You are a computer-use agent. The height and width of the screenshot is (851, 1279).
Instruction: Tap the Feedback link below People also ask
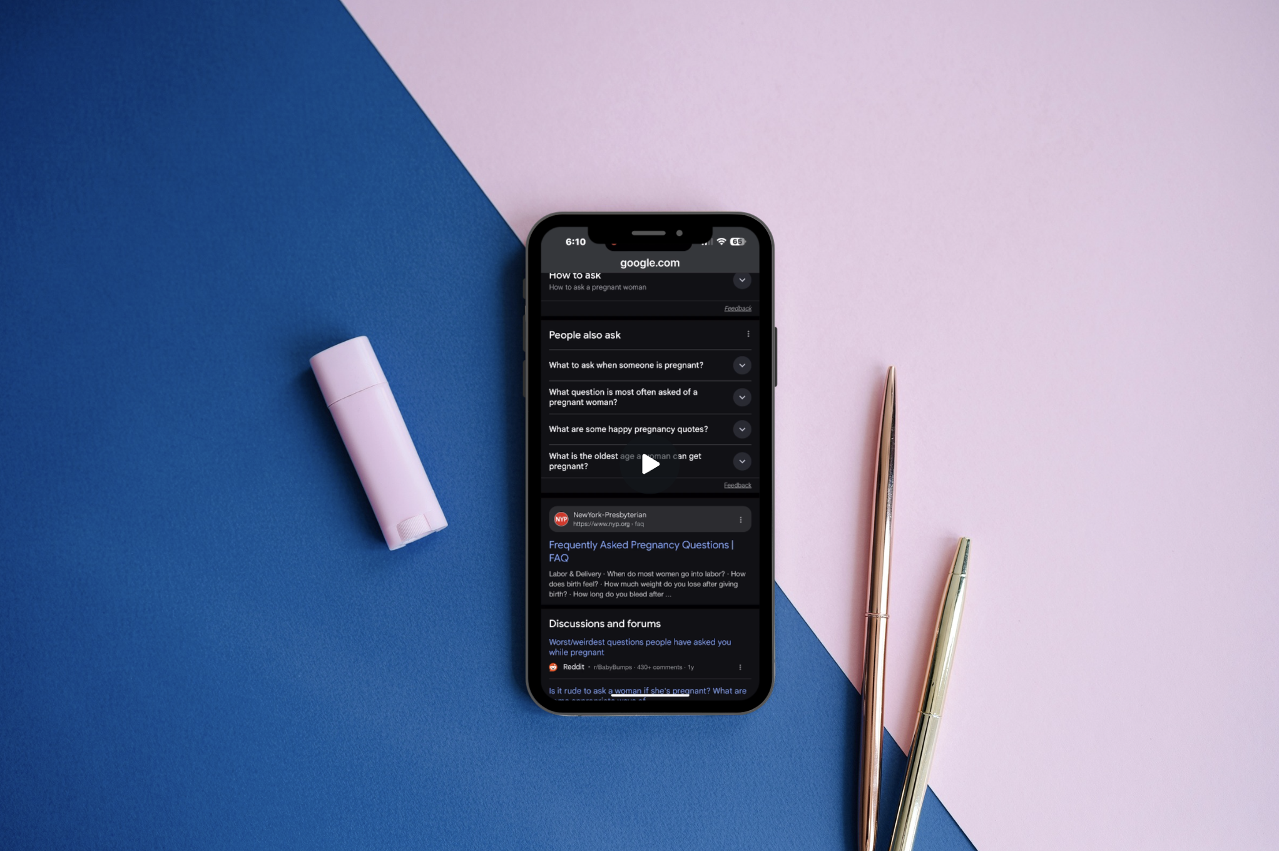738,484
